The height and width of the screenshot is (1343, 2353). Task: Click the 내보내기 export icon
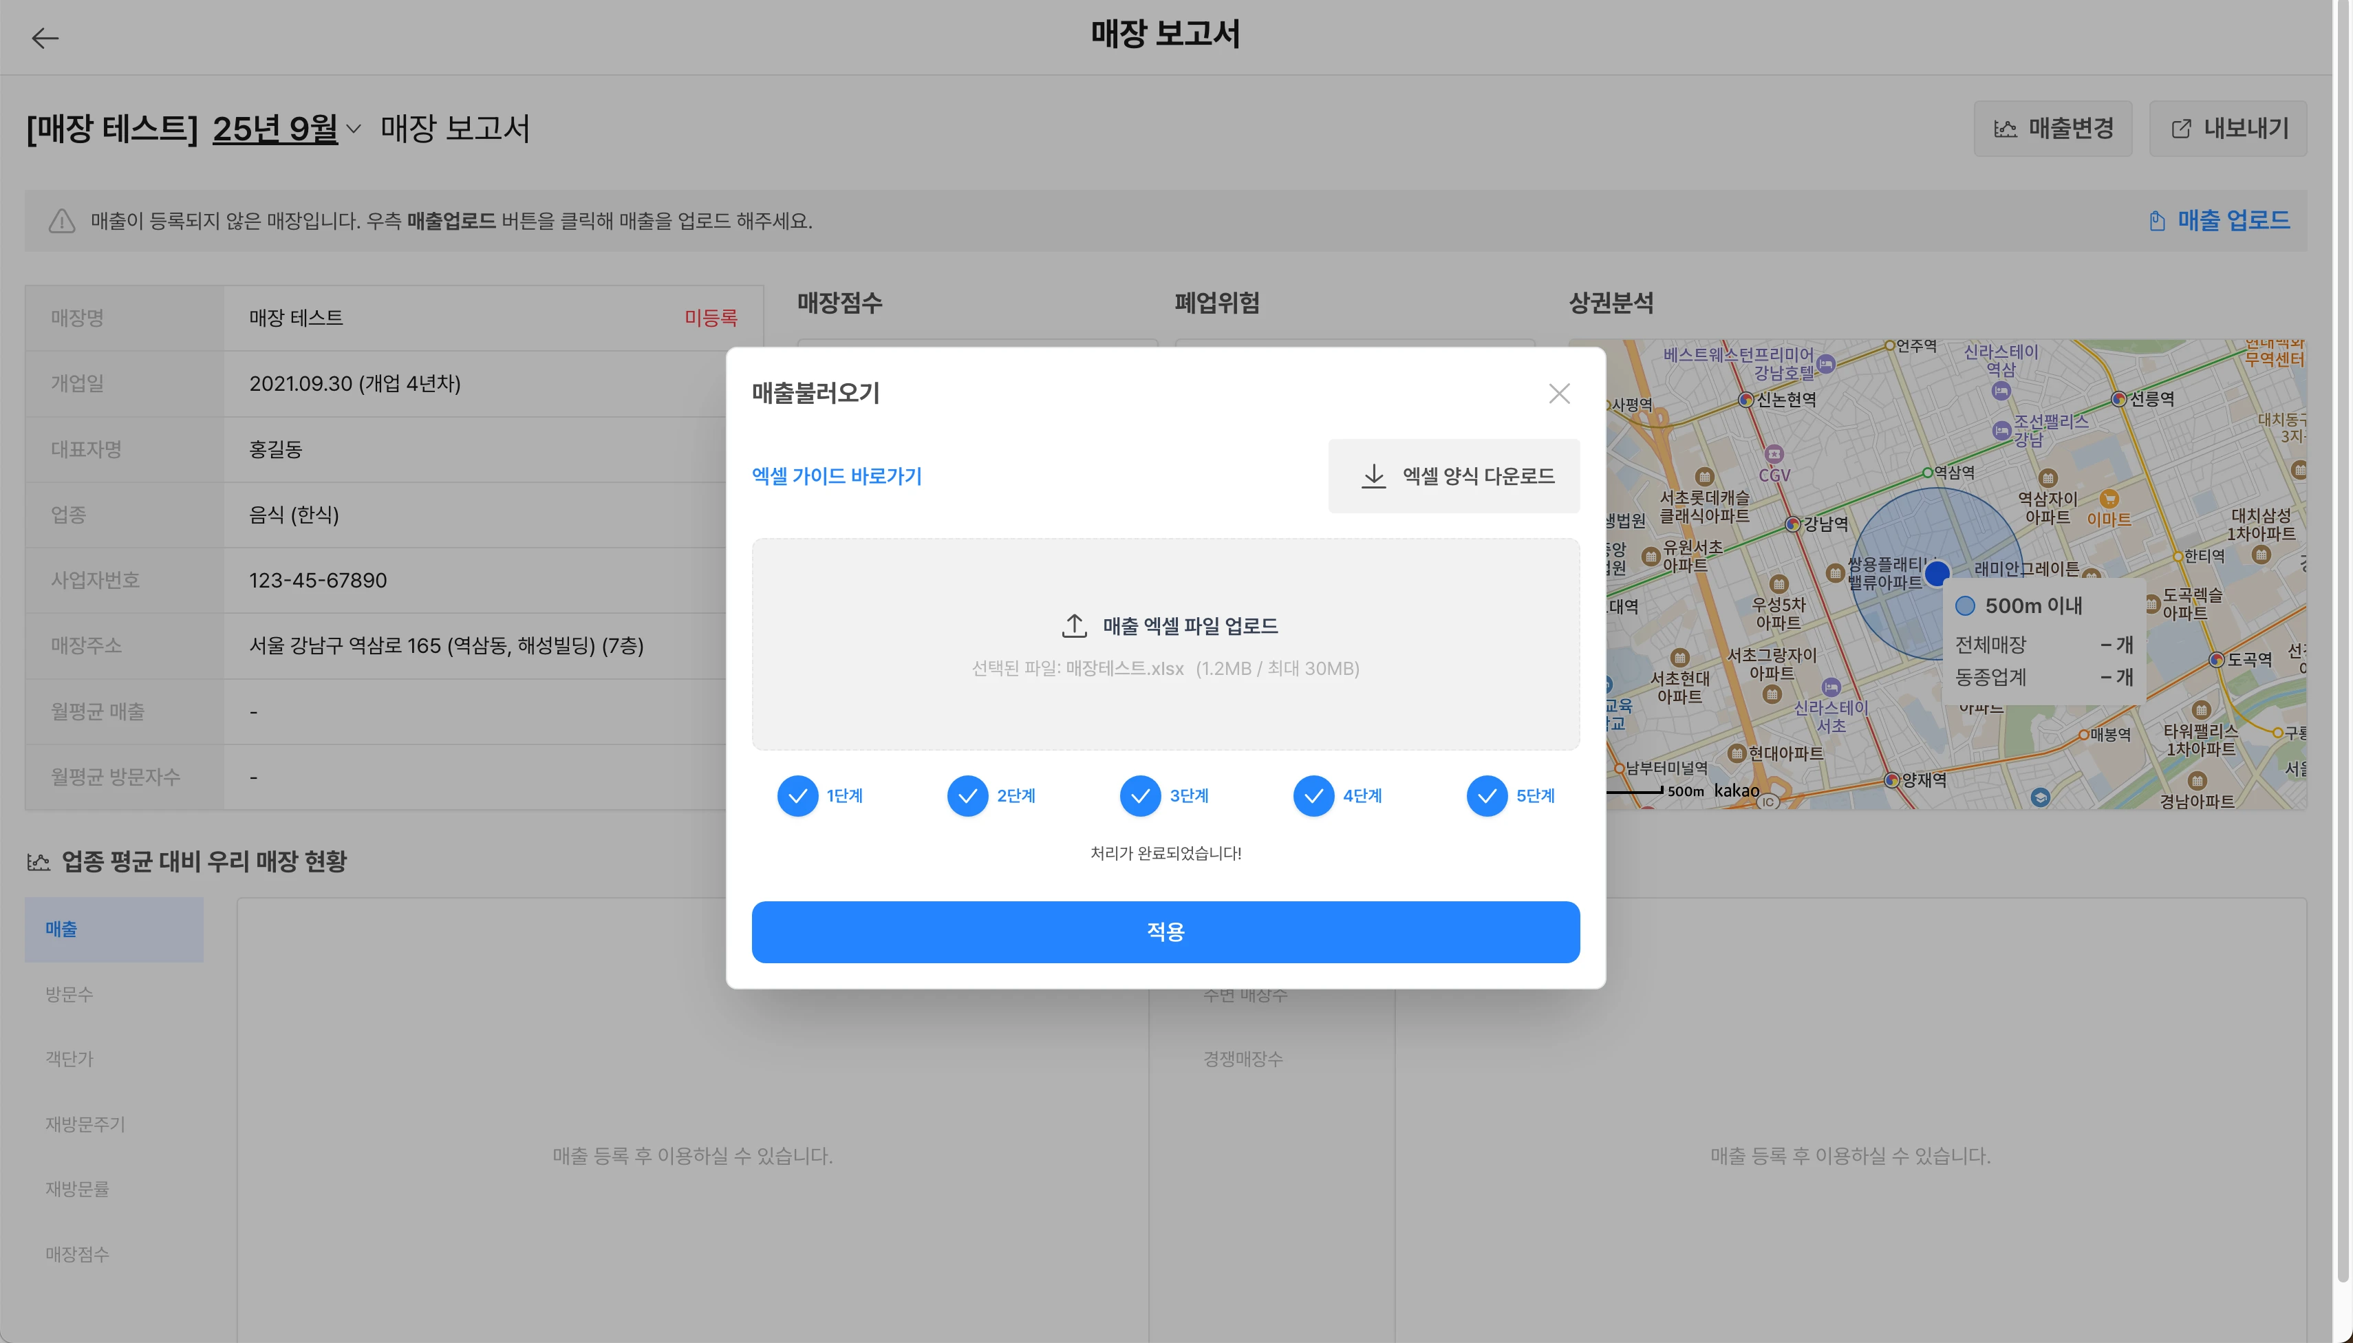(2180, 129)
